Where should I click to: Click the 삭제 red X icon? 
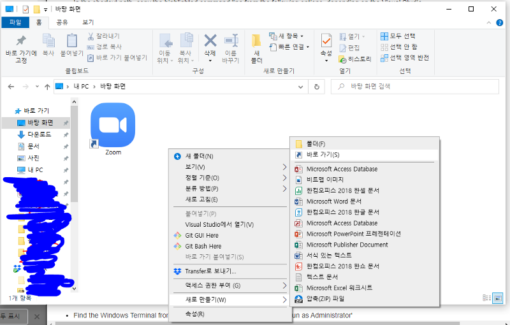tap(210, 41)
